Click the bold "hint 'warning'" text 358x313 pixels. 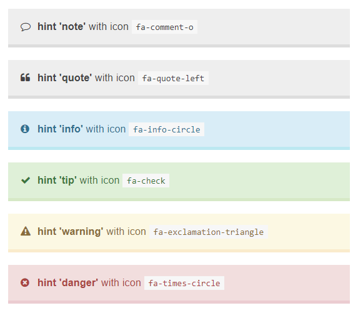(71, 232)
